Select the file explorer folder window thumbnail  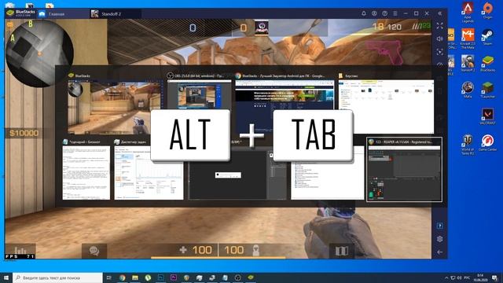pyautogui.click(x=386, y=106)
